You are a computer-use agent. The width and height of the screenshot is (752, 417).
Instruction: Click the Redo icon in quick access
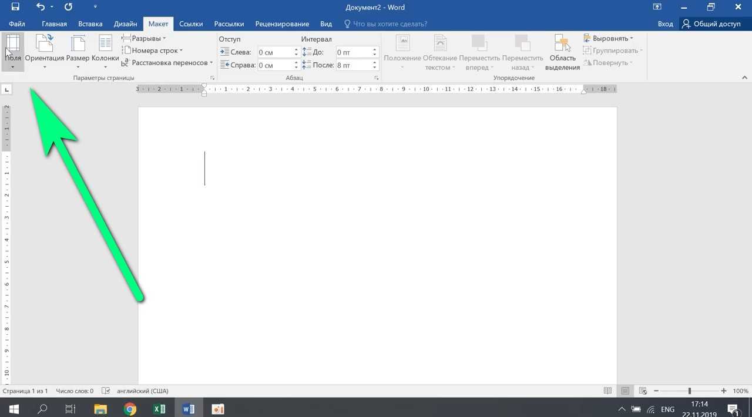click(x=68, y=7)
